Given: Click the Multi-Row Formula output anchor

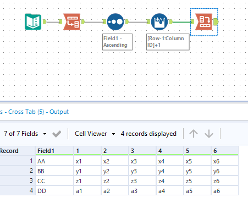Looking at the screenshot, I should click(x=171, y=22).
